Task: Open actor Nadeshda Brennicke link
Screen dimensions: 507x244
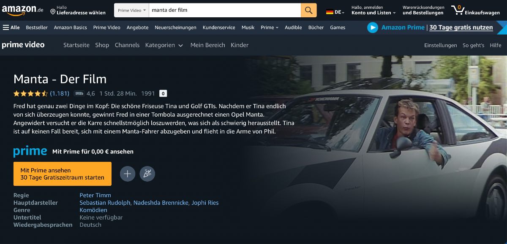Action: point(161,203)
